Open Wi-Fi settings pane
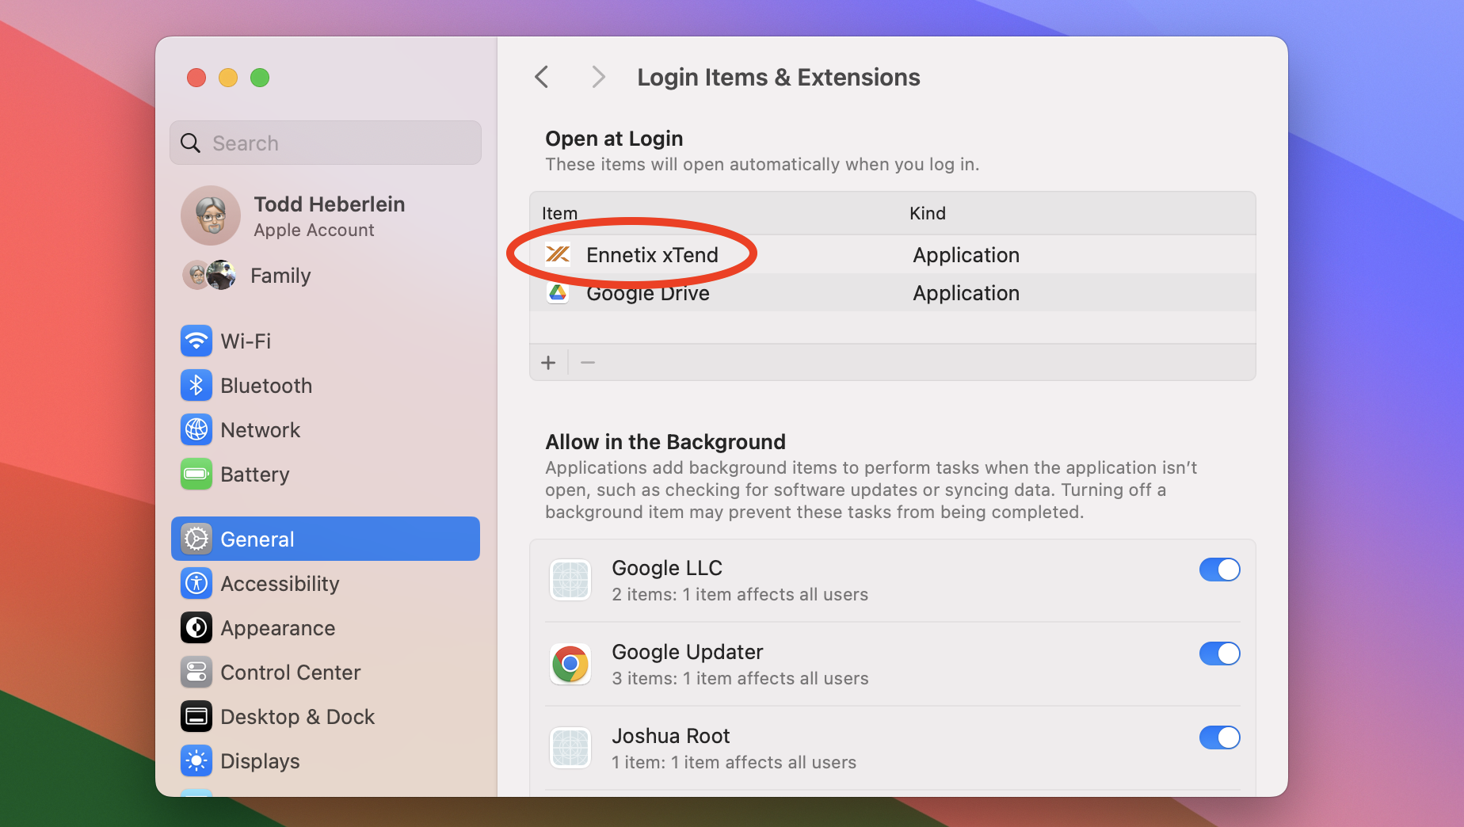This screenshot has height=827, width=1464. click(326, 341)
